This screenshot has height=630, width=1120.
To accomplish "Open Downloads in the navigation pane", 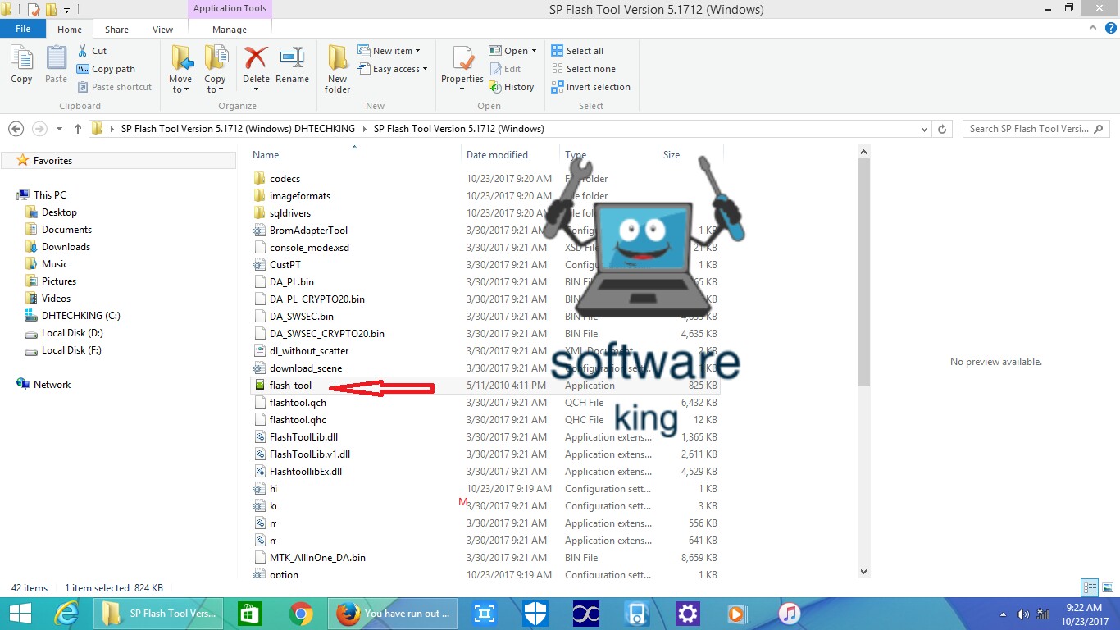I will click(66, 247).
